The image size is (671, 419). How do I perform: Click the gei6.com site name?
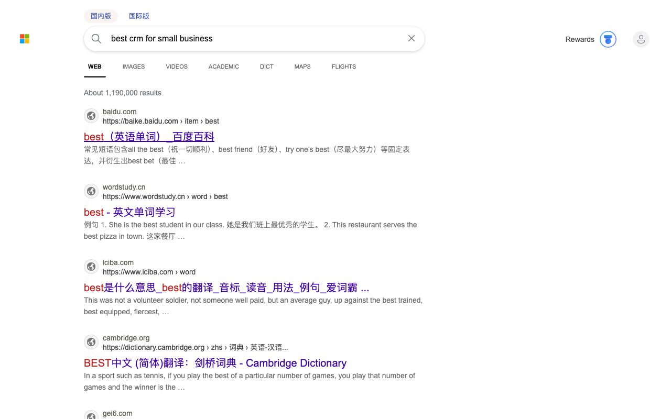pos(117,413)
